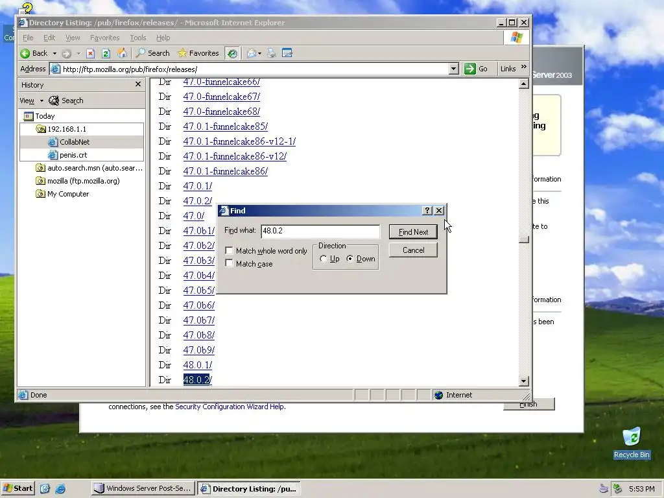This screenshot has width=664, height=498.
Task: Click the Edit page toolbar icon
Action: (x=287, y=53)
